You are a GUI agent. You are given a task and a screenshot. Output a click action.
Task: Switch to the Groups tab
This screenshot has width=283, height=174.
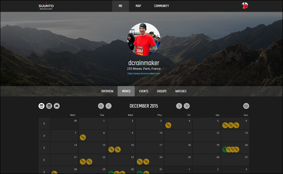click(162, 91)
